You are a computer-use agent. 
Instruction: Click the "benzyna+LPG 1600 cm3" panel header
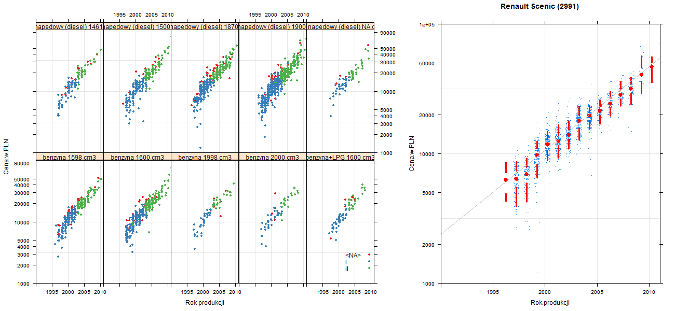340,157
